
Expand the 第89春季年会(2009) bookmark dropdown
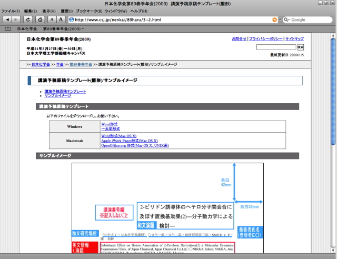pyautogui.click(x=63, y=29)
